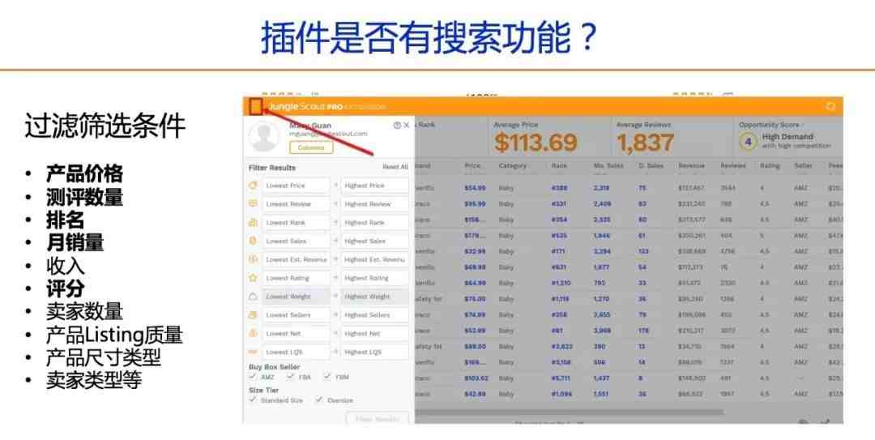The width and height of the screenshot is (875, 440).
Task: Sort by the Mo. Sales column header
Action: pyautogui.click(x=608, y=166)
